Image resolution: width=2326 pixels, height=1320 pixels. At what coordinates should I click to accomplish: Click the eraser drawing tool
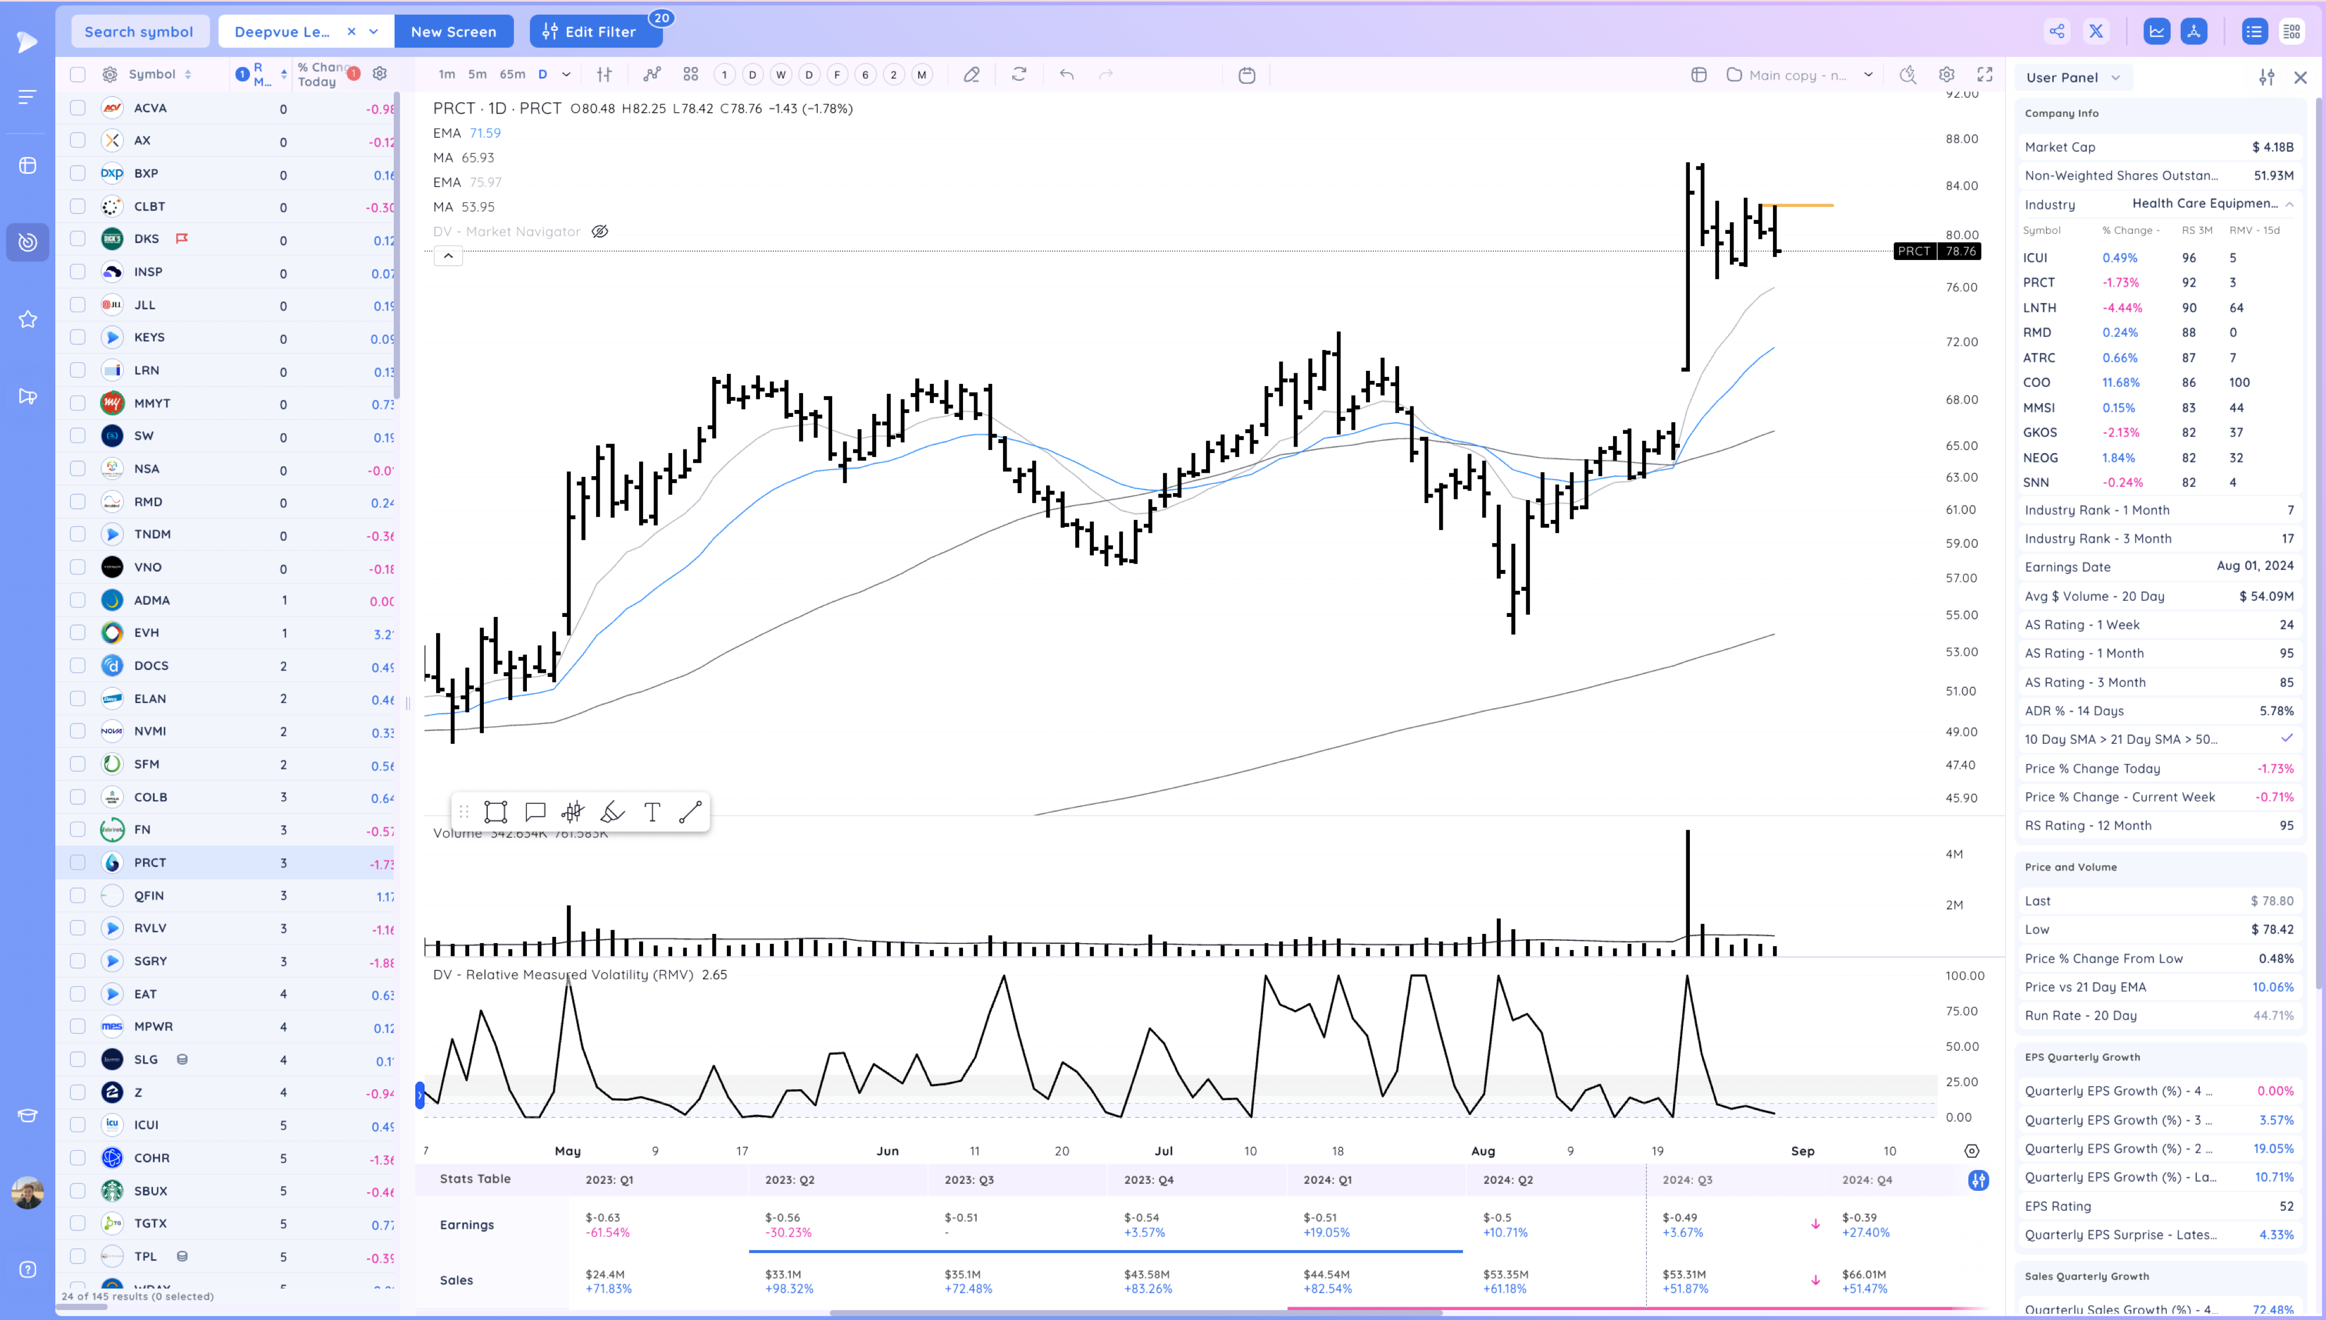pos(971,74)
